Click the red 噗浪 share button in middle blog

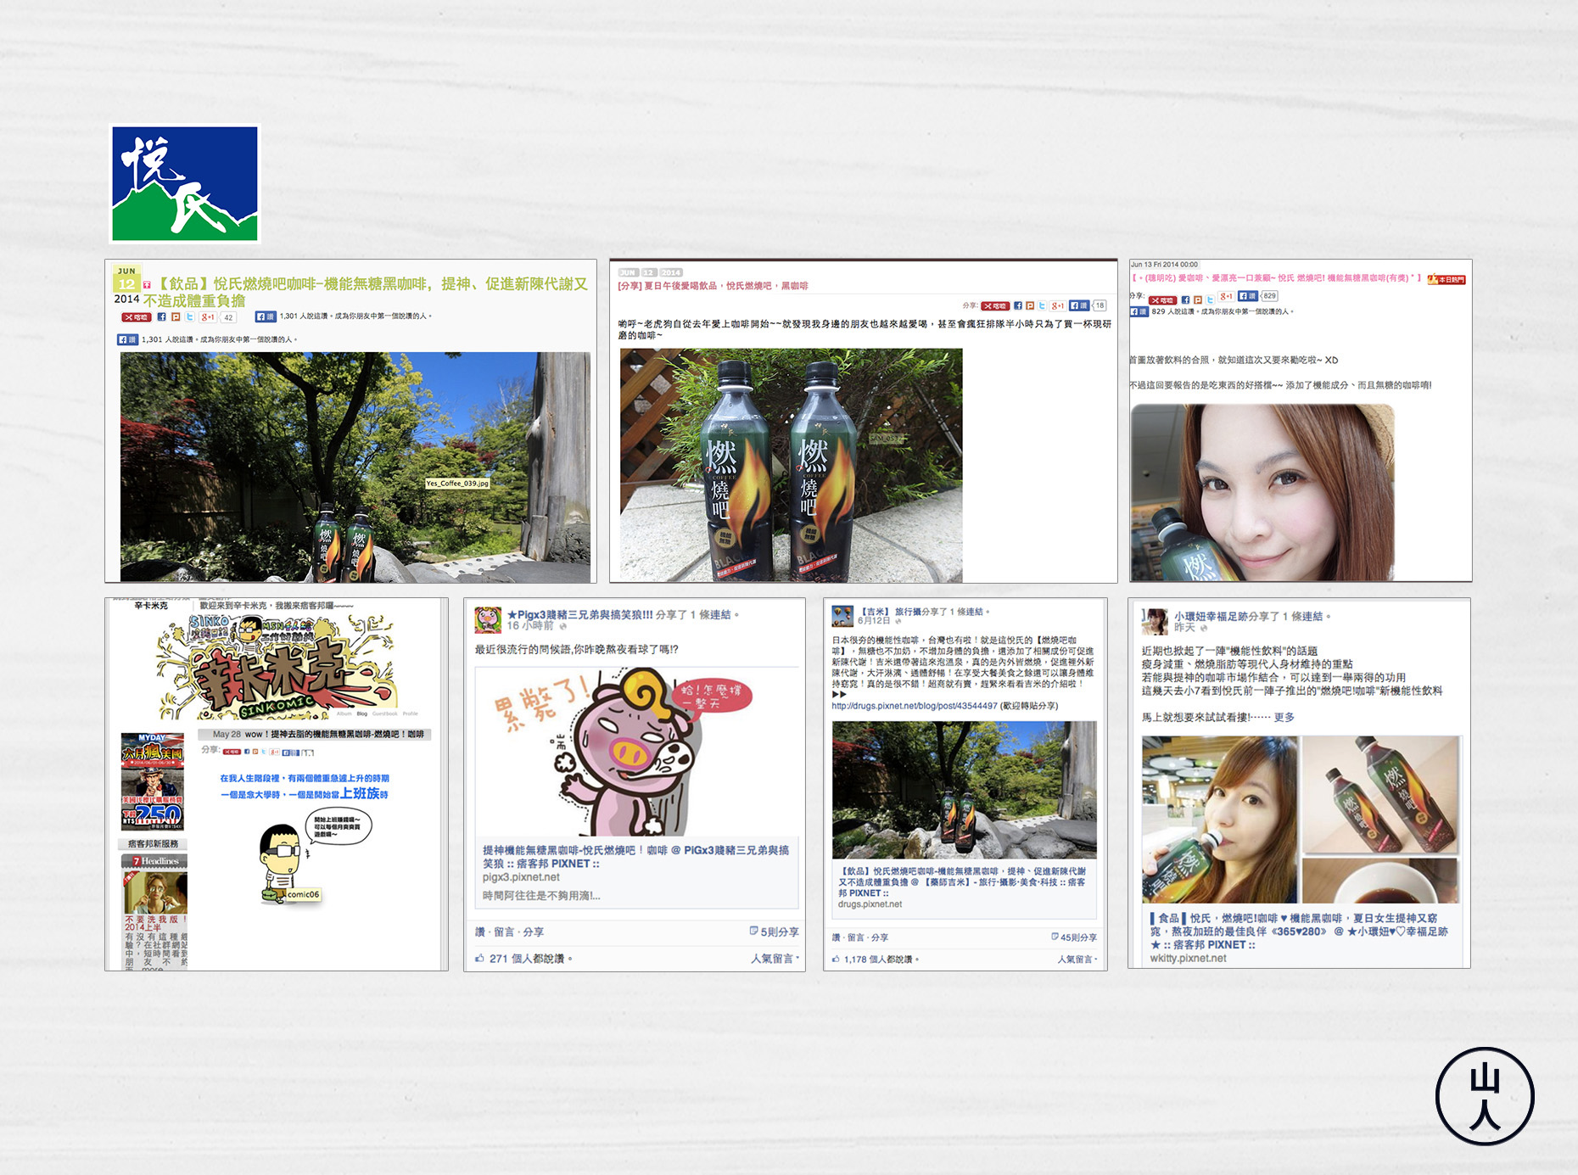pos(995,305)
